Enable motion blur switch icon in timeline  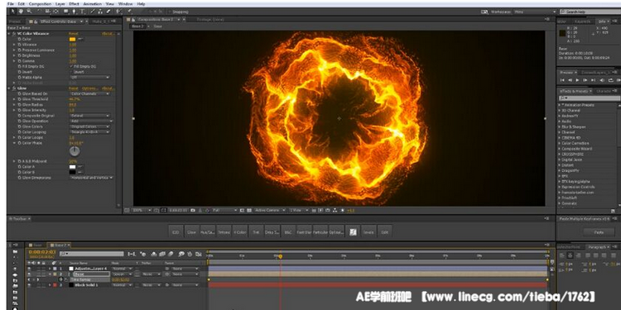click(171, 254)
